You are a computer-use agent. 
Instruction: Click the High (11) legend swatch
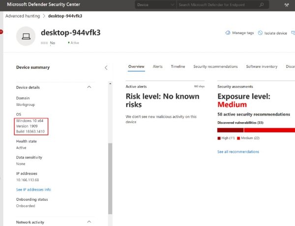tap(219, 138)
